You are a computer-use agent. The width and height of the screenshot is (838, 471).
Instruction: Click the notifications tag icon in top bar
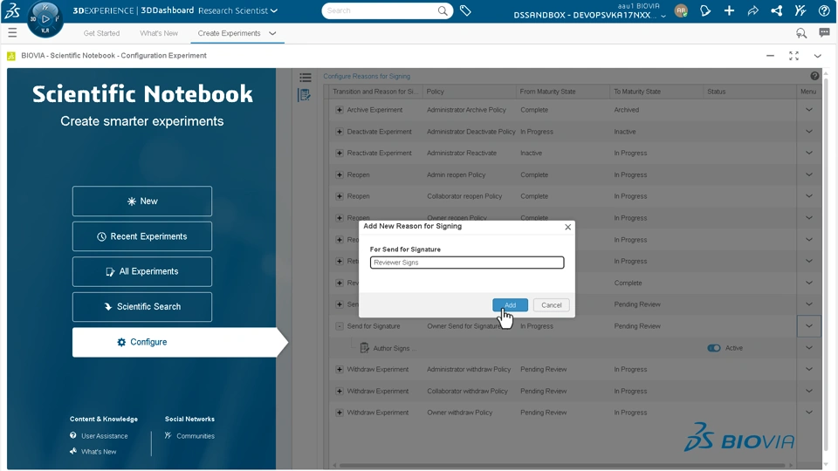pos(705,10)
